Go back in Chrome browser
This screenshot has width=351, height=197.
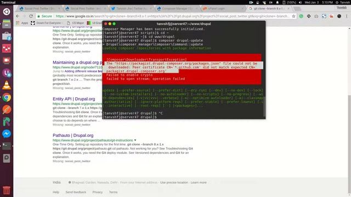(18, 16)
